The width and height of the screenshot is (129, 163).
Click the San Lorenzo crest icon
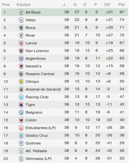[21, 51]
